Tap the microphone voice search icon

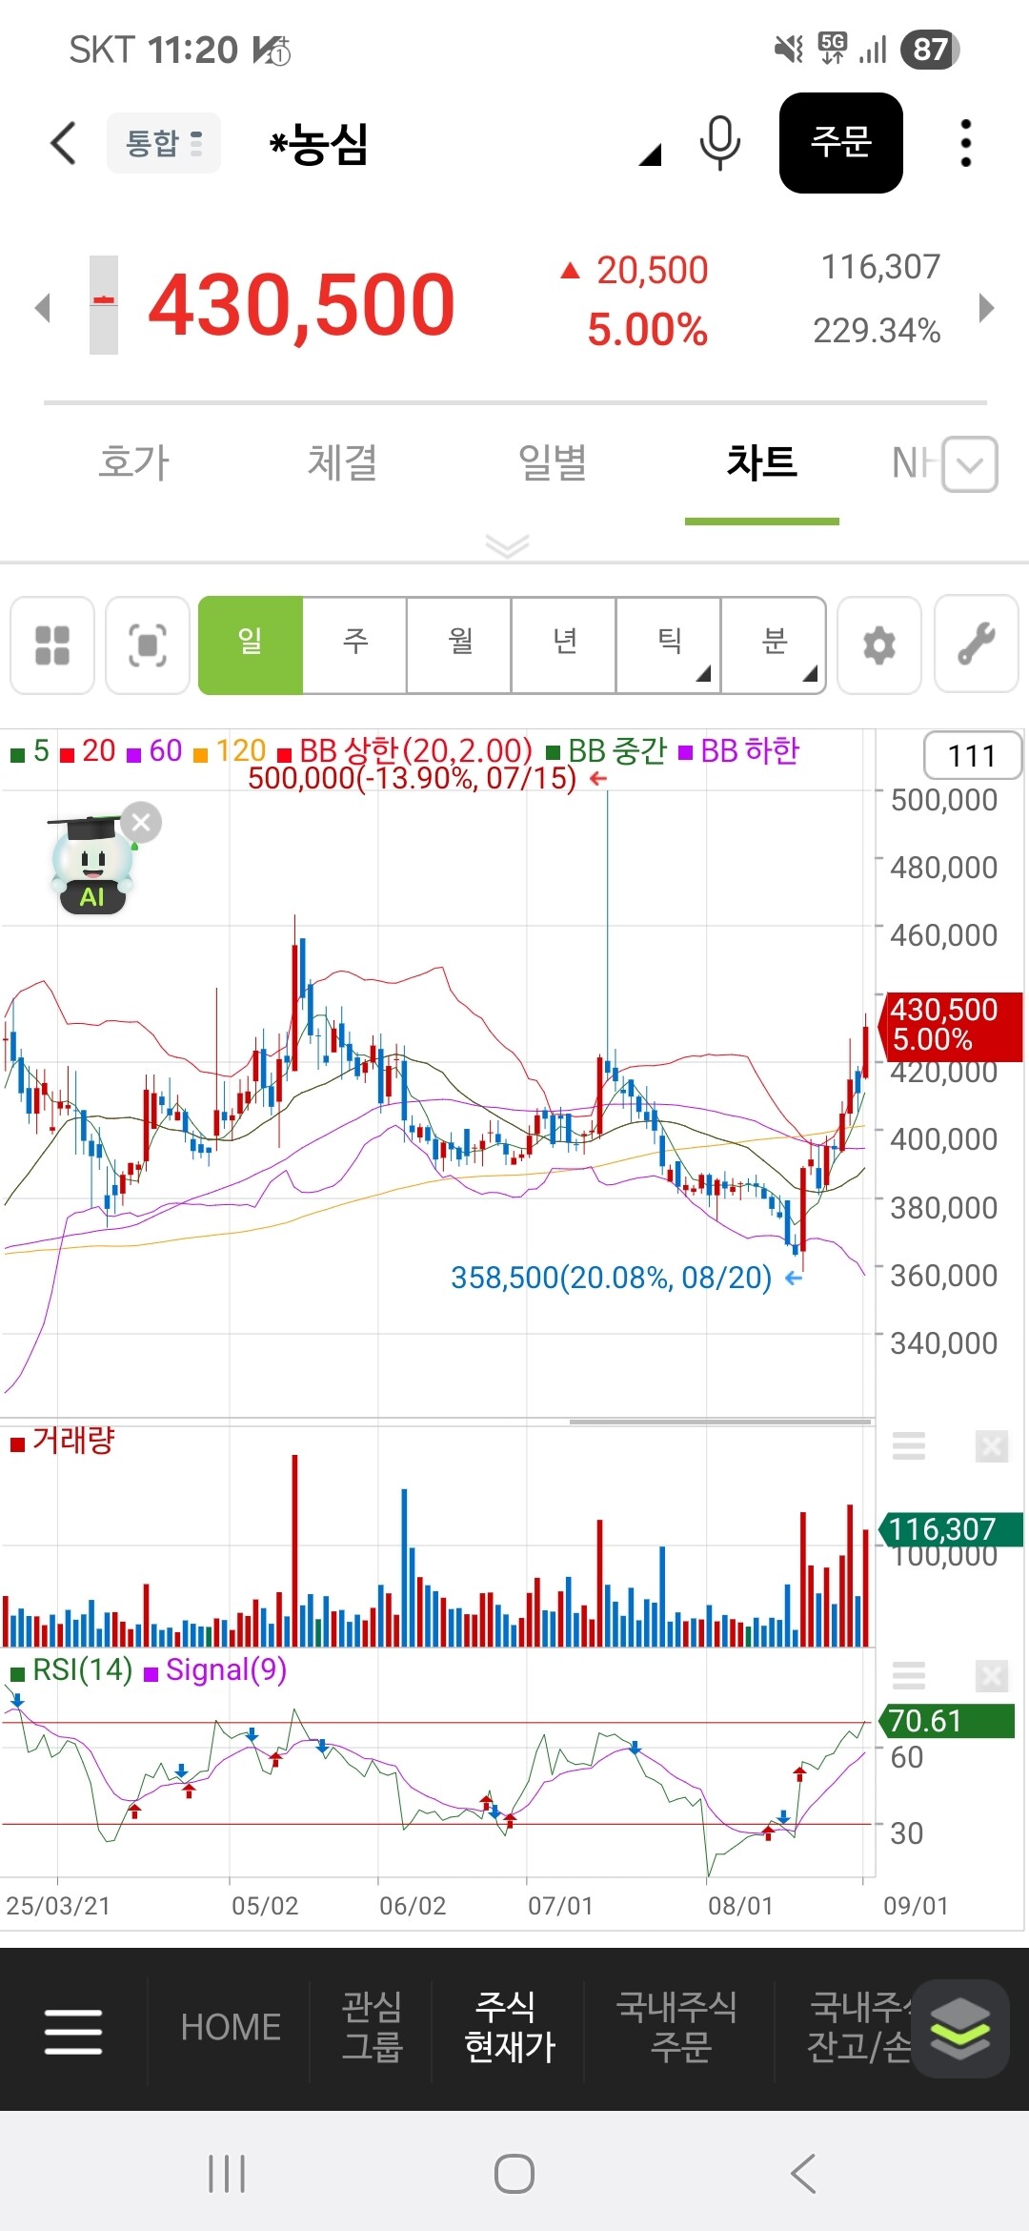point(719,143)
